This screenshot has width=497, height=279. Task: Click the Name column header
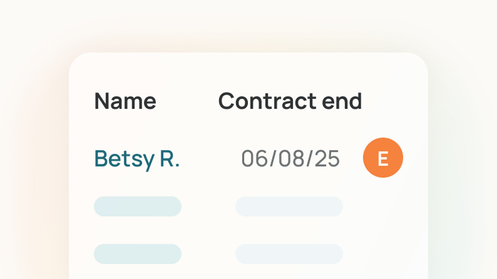tap(125, 101)
